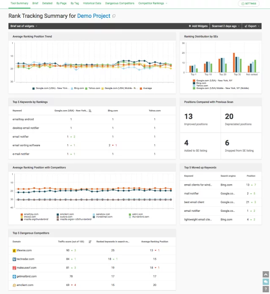Screen dimensions: 270x294
Task: Open lifewire.com domain link
Action: [24, 250]
